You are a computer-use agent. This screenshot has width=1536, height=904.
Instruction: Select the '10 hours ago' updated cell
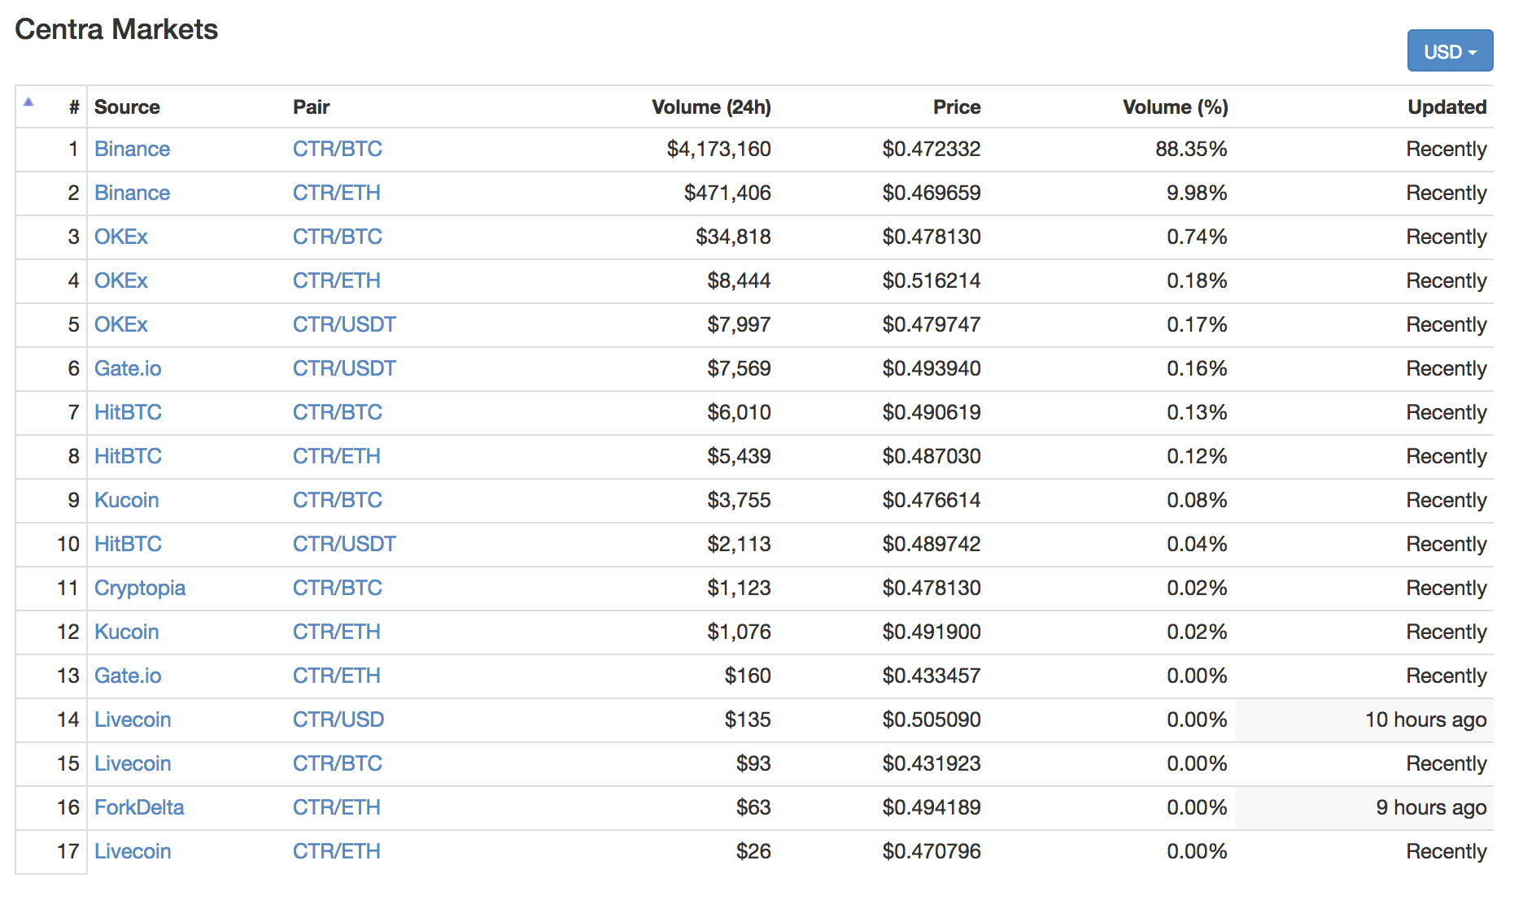tap(1425, 719)
